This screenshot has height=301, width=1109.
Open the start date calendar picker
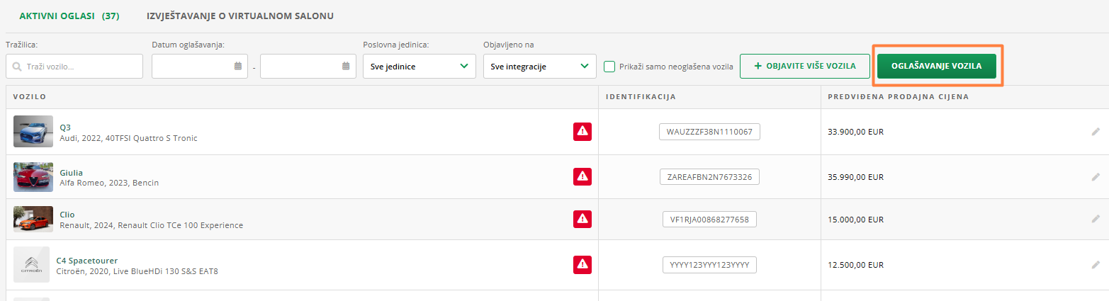coord(238,66)
